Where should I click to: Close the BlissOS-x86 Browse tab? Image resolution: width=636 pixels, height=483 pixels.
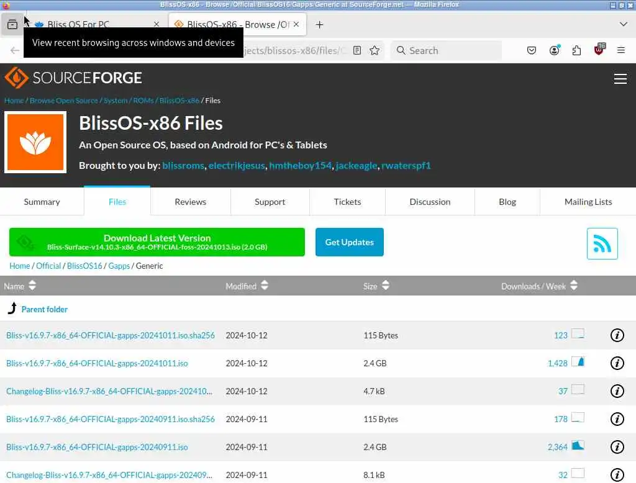296,24
